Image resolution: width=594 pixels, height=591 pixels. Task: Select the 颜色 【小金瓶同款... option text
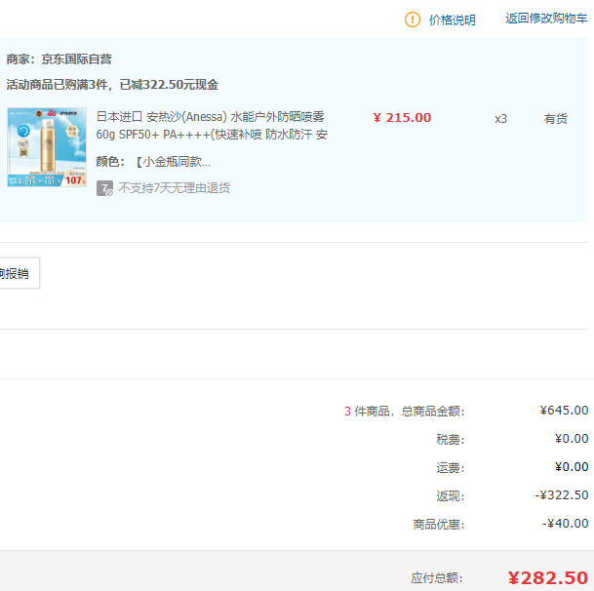(x=153, y=162)
